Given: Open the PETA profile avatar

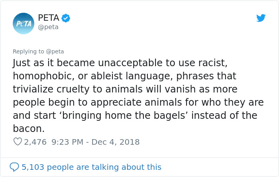Looking at the screenshot, I should pos(24,23).
